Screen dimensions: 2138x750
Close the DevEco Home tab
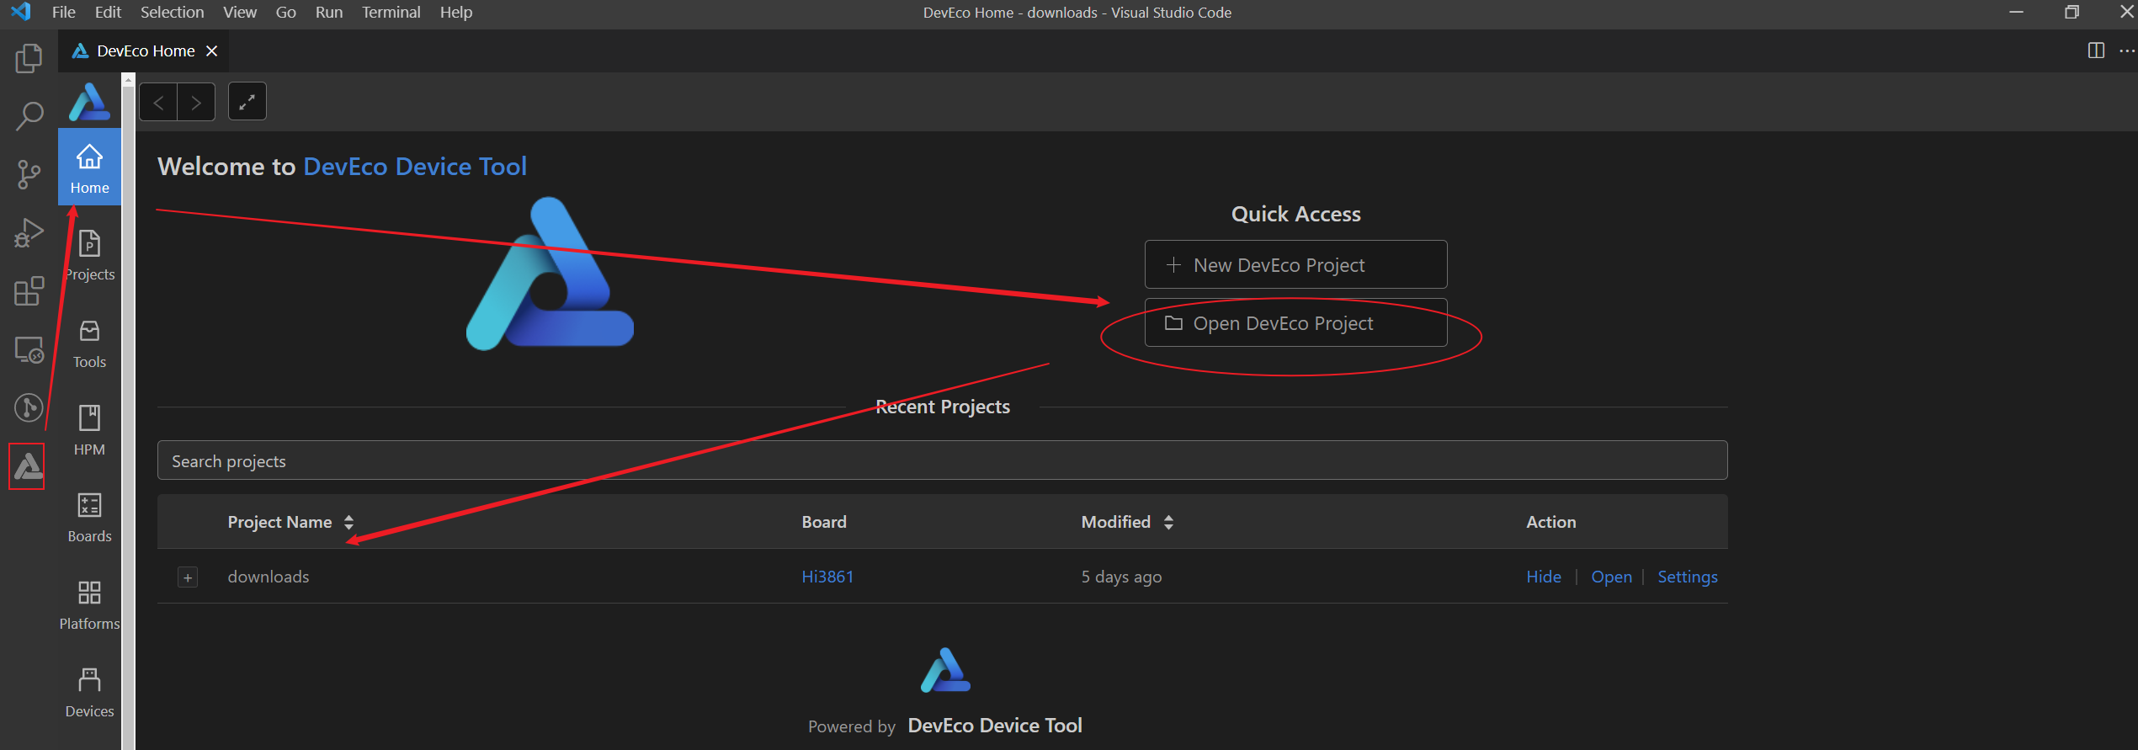[x=212, y=51]
